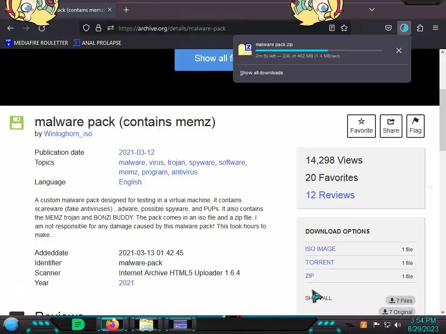Bookmark this page with the star icon
Viewport: 446px width, 334px height.
pyautogui.click(x=344, y=28)
